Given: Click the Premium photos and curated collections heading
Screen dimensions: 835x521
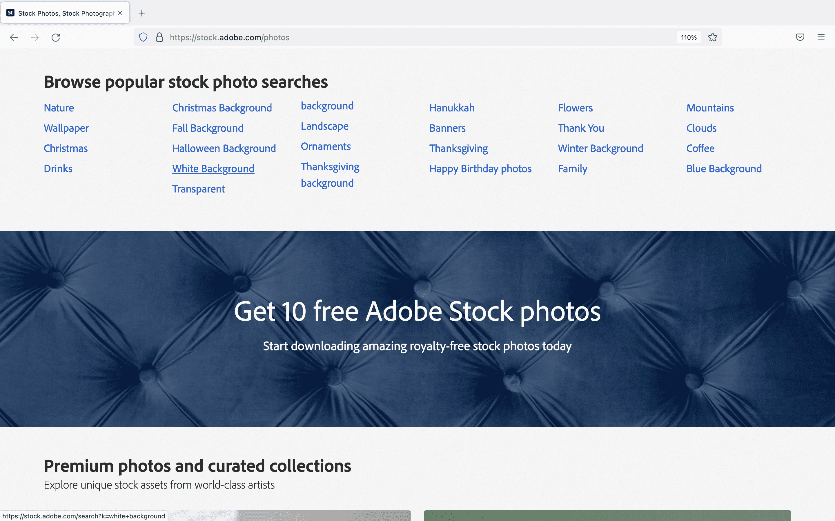Looking at the screenshot, I should click(x=197, y=466).
